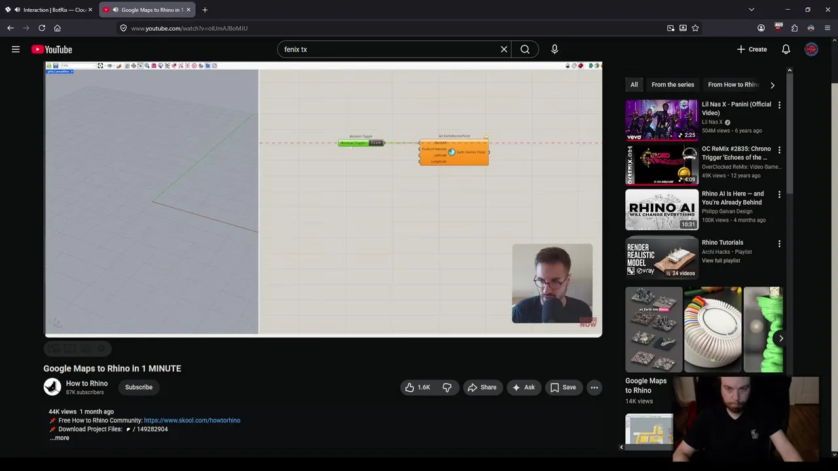Image resolution: width=838 pixels, height=471 pixels.
Task: Open the uBlock extension with 469 badge
Action: click(x=778, y=27)
